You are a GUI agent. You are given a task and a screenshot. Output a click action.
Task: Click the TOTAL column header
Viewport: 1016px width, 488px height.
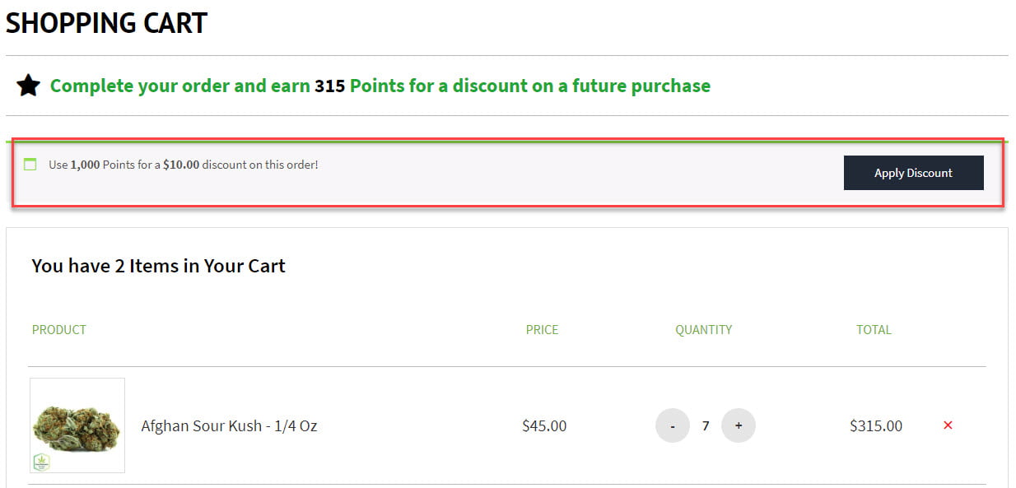tap(874, 330)
